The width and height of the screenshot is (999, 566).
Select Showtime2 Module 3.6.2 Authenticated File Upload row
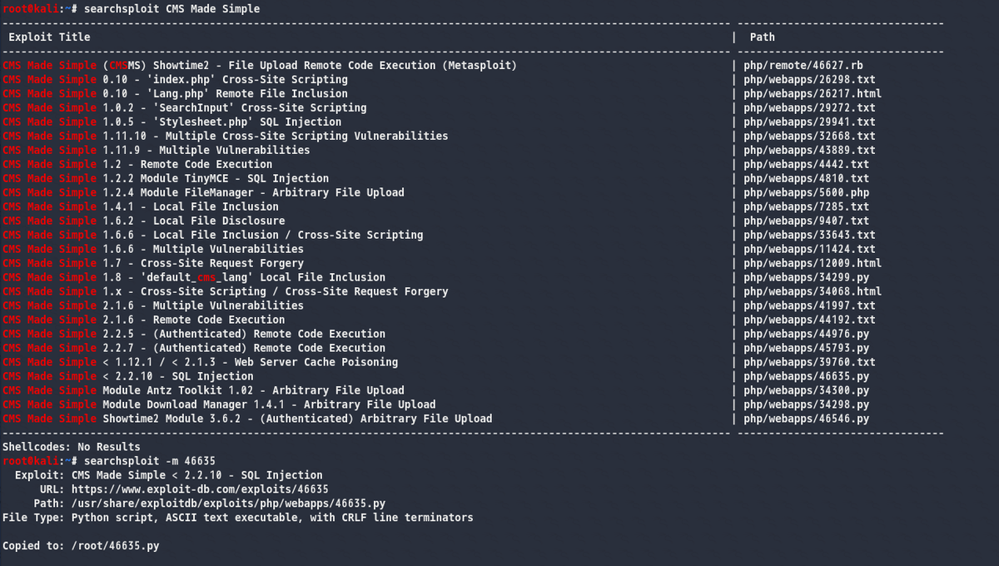tap(247, 419)
